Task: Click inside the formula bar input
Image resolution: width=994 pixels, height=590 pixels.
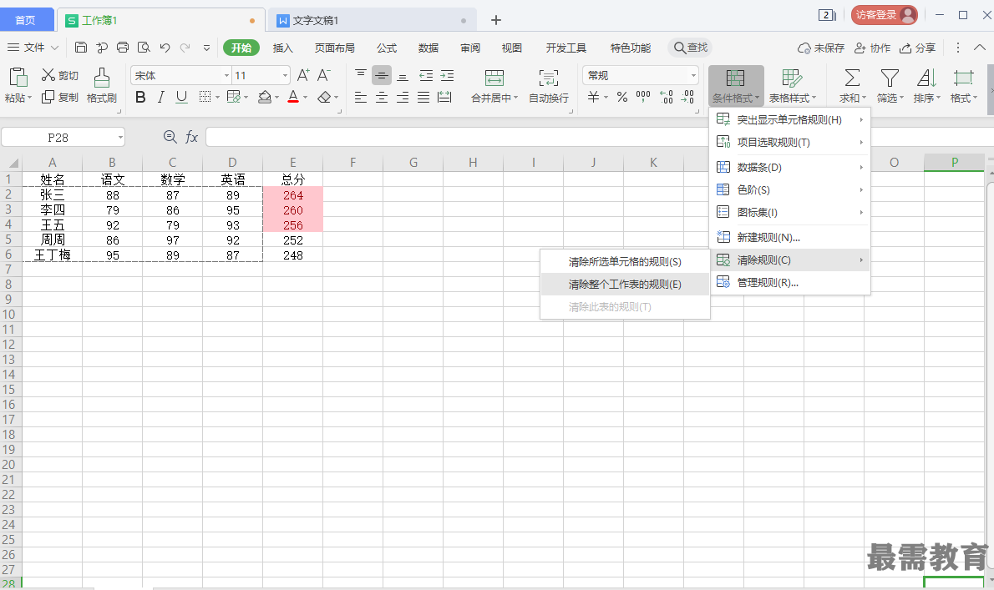Action: 456,137
